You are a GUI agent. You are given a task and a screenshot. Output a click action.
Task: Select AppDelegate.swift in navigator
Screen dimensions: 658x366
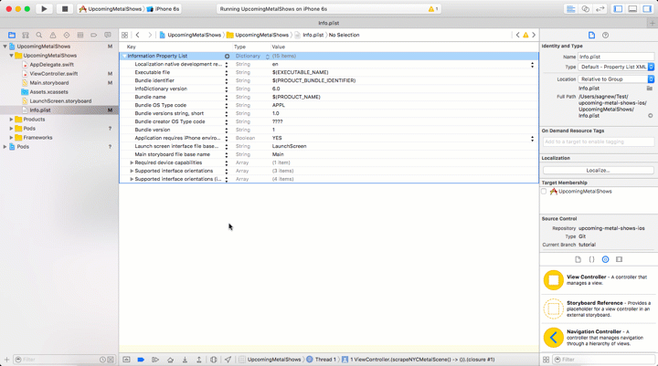tap(51, 65)
